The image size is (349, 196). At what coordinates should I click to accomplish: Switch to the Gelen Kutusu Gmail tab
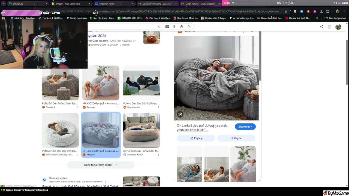point(200,4)
